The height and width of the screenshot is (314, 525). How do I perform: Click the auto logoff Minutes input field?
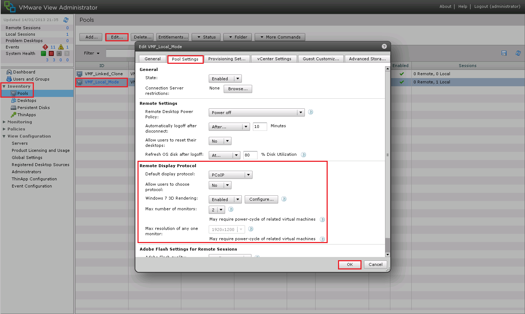pos(260,127)
